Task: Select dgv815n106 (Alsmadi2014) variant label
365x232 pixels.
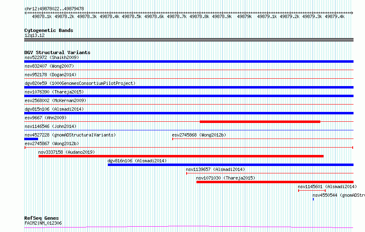Action: point(54,109)
